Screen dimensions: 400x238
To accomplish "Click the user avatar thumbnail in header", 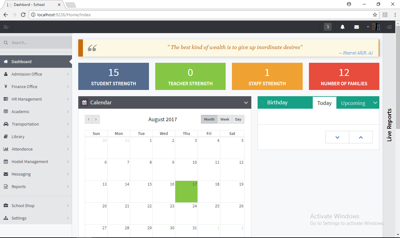I will click(x=376, y=27).
